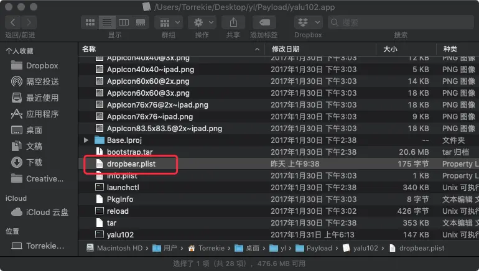479x271 pixels.
Task: Open the group-by dropdown
Action: coord(169,22)
